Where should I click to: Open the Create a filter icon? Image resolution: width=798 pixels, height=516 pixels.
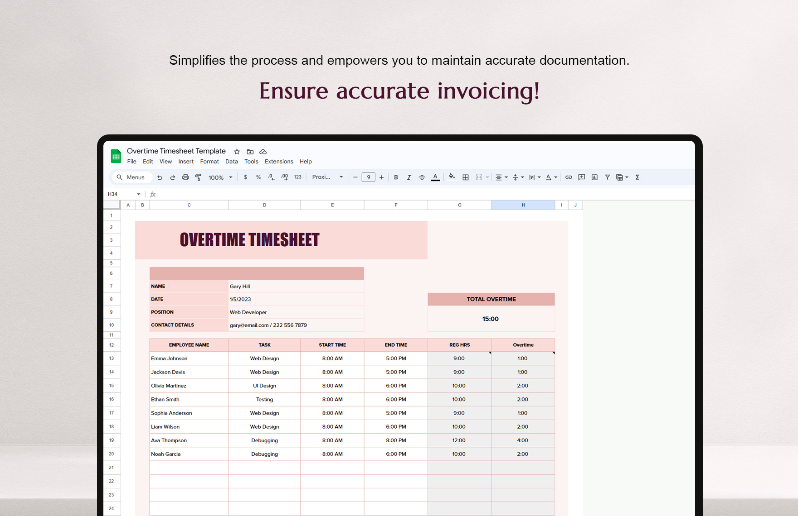607,177
